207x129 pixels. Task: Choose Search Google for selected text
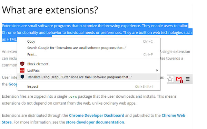pos(89,48)
